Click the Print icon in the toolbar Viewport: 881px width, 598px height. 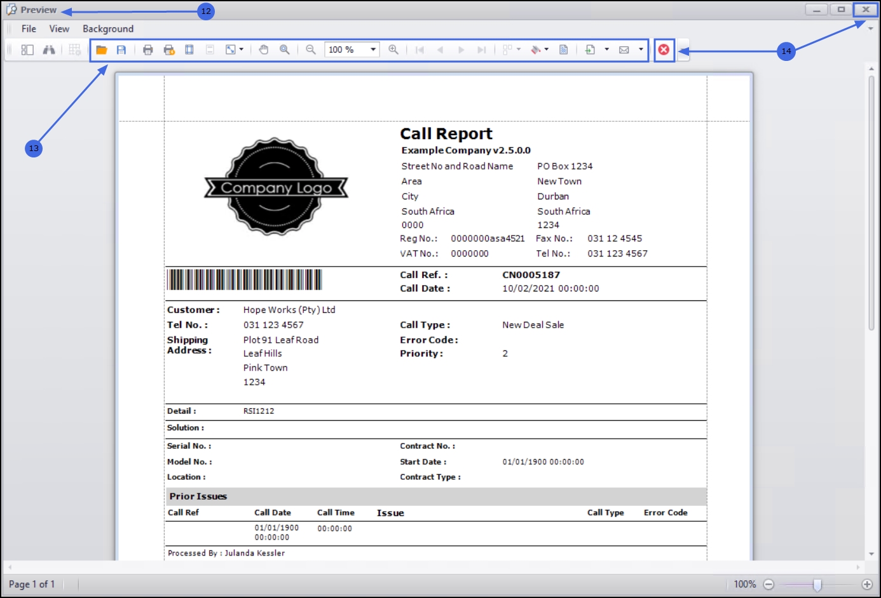pos(148,50)
